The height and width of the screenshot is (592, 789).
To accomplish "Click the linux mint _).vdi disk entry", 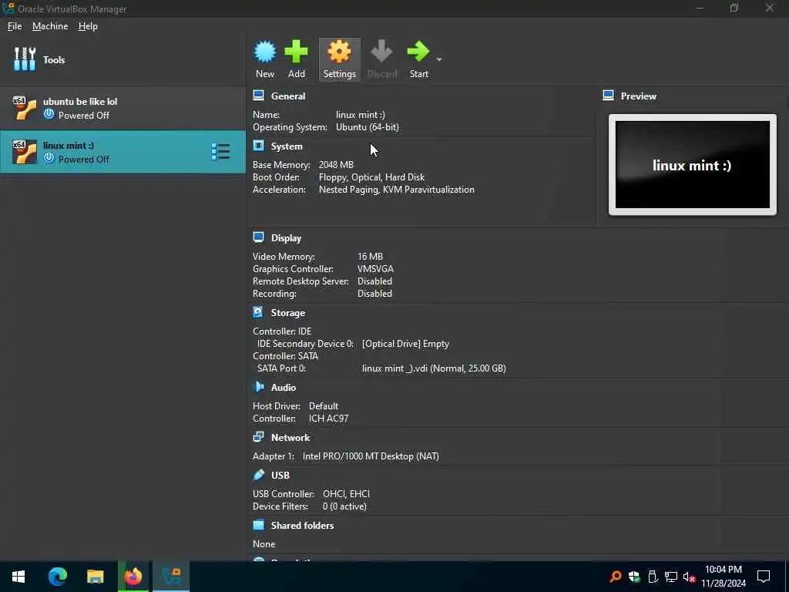I will (x=434, y=368).
